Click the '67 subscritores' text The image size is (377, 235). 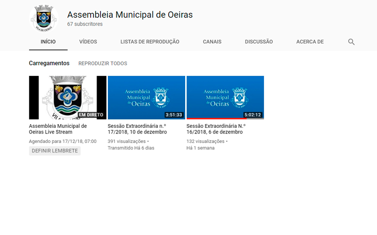point(85,24)
